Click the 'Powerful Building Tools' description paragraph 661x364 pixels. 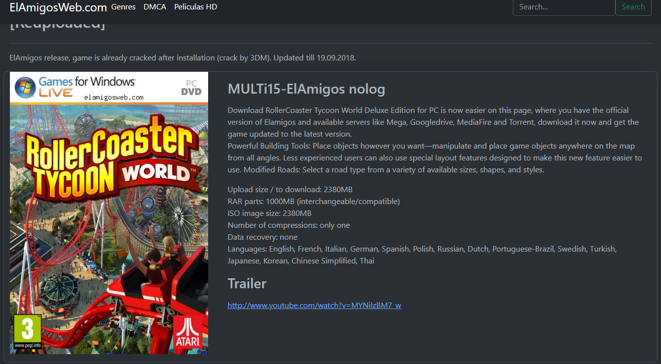click(x=435, y=157)
